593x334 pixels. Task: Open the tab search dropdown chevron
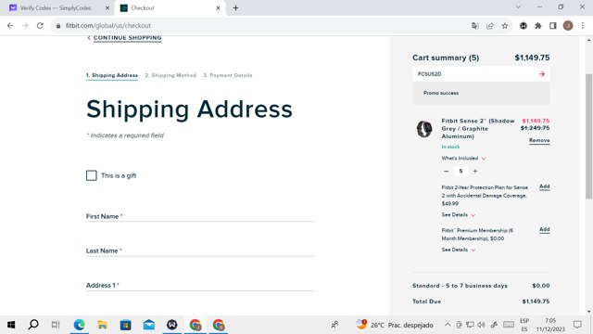click(x=519, y=6)
